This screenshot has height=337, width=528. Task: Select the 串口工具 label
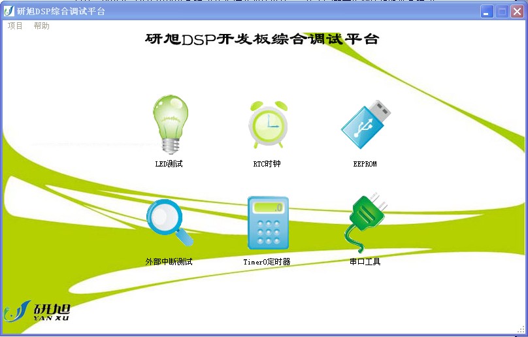(x=365, y=262)
